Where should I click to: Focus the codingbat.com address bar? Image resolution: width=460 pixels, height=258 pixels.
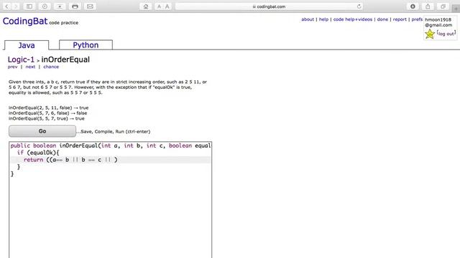[269, 6]
